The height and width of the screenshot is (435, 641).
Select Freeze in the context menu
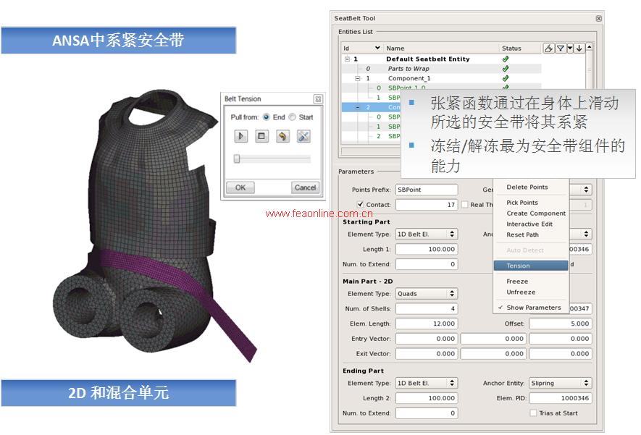(x=517, y=282)
